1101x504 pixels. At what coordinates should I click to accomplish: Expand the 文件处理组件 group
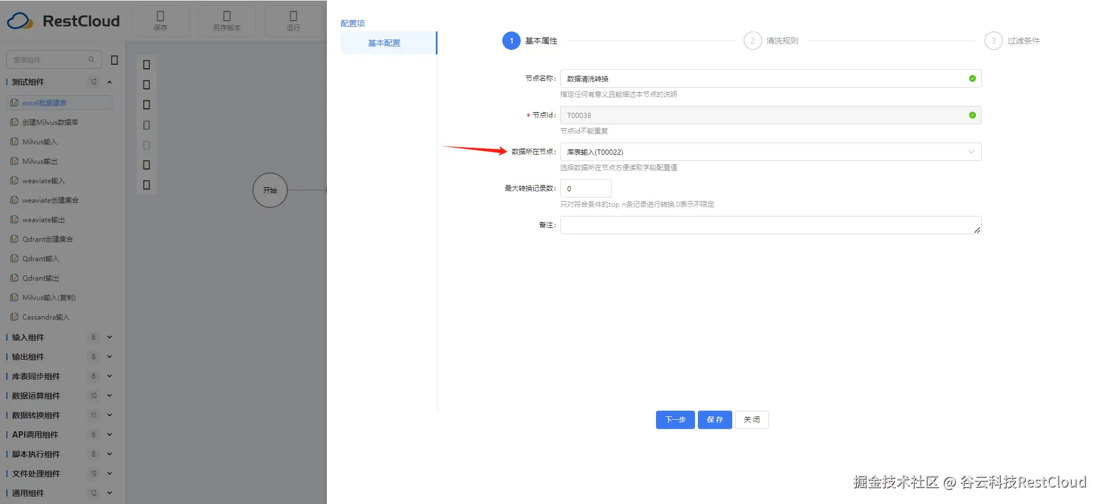[109, 474]
